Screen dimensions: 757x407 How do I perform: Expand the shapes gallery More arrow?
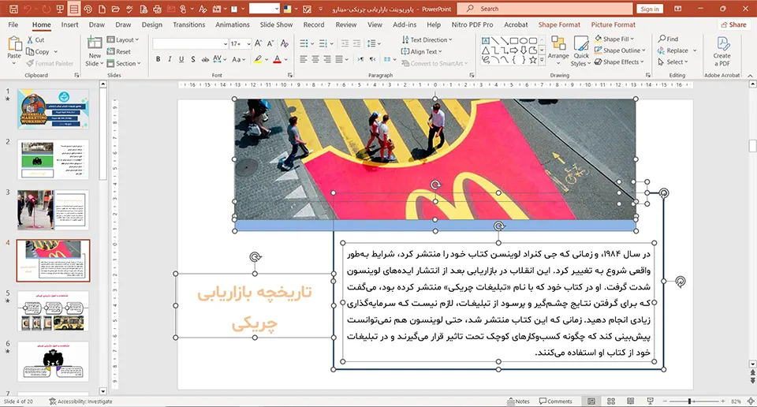tap(542, 60)
